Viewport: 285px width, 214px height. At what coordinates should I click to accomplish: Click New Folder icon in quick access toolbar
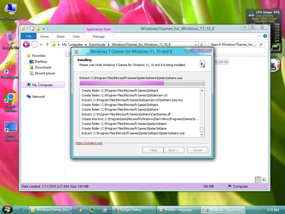tap(38, 29)
